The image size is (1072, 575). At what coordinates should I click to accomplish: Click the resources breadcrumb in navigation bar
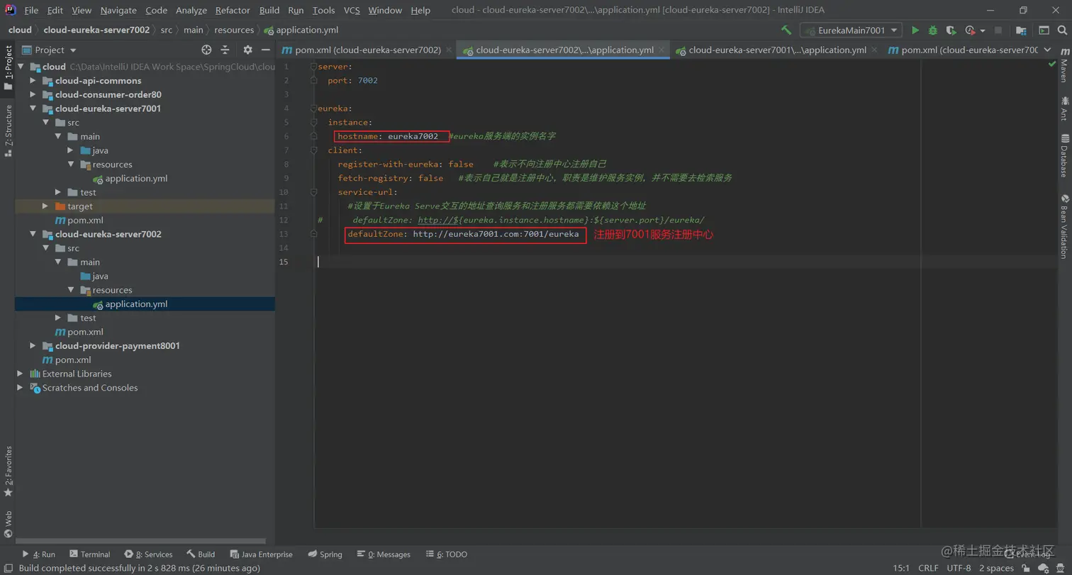233,30
